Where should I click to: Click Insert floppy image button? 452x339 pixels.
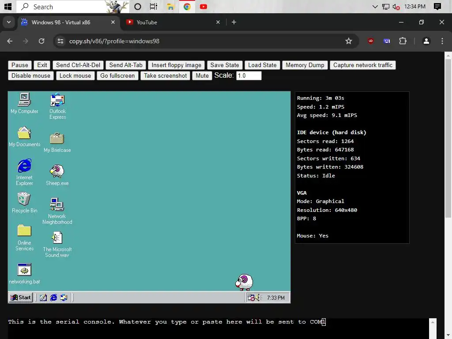(177, 65)
